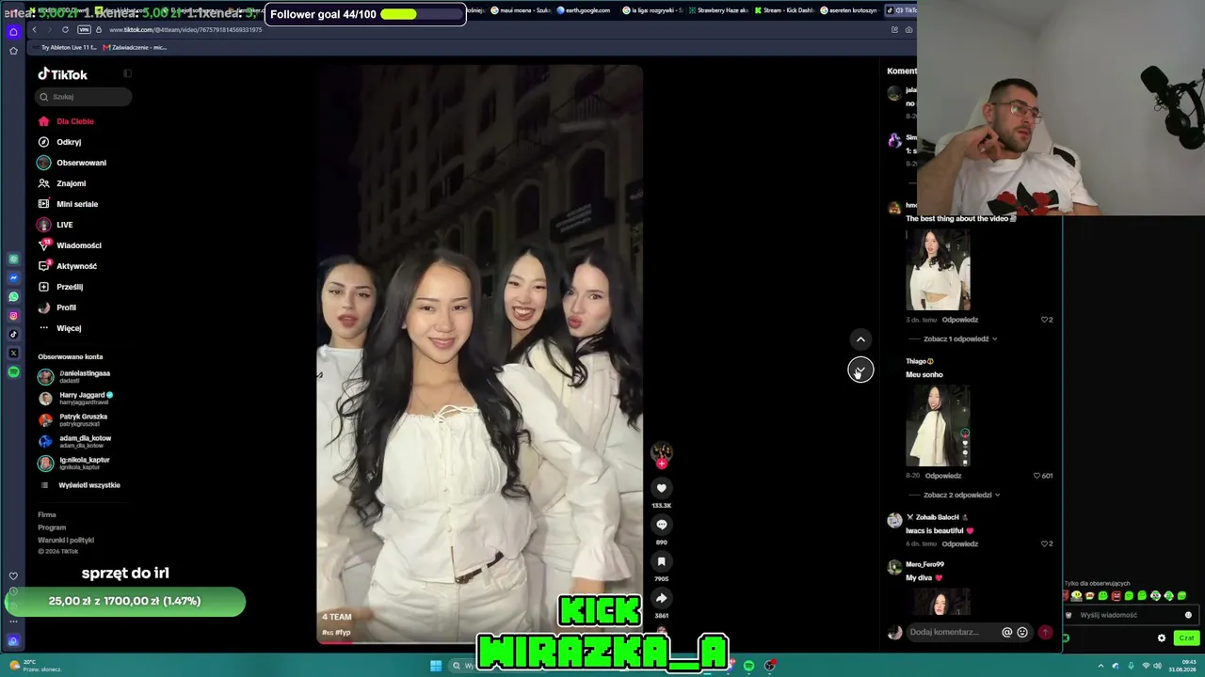
Task: Open the Zaświadczenie Gmail bookmark
Action: click(135, 47)
